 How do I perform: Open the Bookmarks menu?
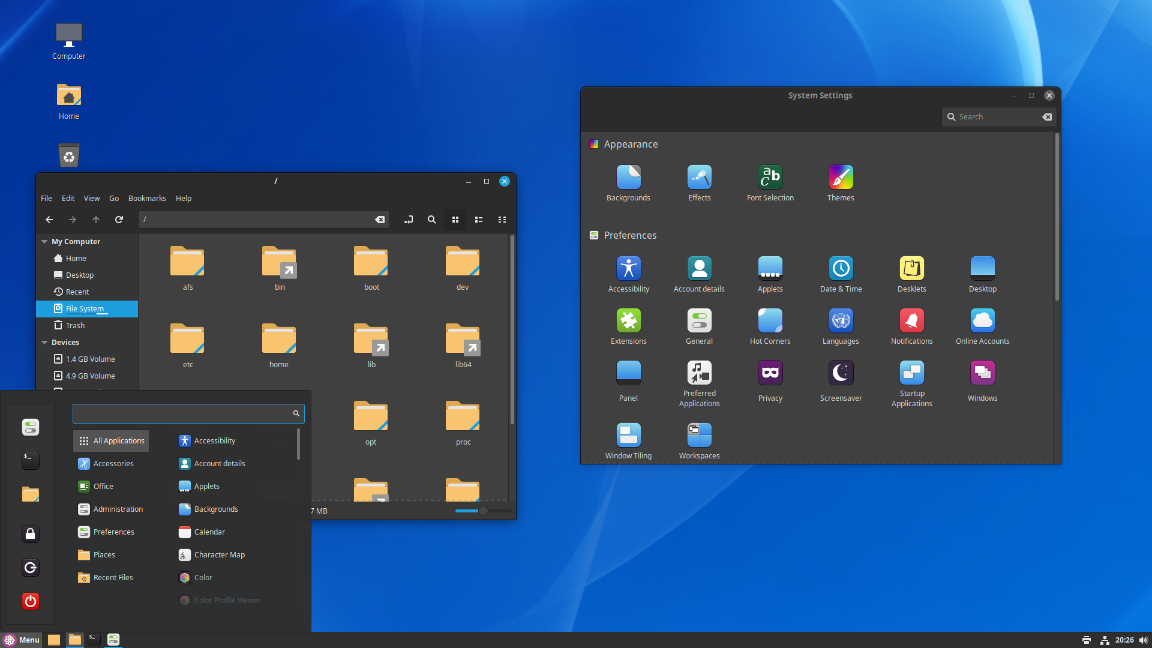pyautogui.click(x=147, y=199)
